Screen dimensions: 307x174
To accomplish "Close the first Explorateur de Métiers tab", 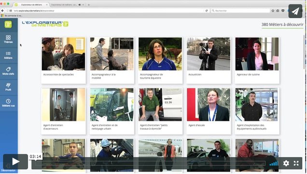I will pos(47,4).
